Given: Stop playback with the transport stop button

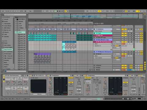Looking at the screenshot, I should tap(58, 11).
